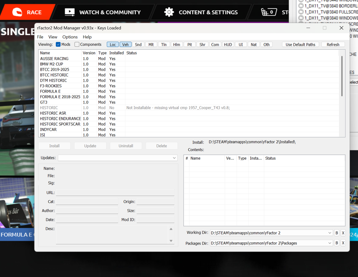The height and width of the screenshot is (277, 358).
Task: Sort mod list by Installed column
Action: click(116, 53)
